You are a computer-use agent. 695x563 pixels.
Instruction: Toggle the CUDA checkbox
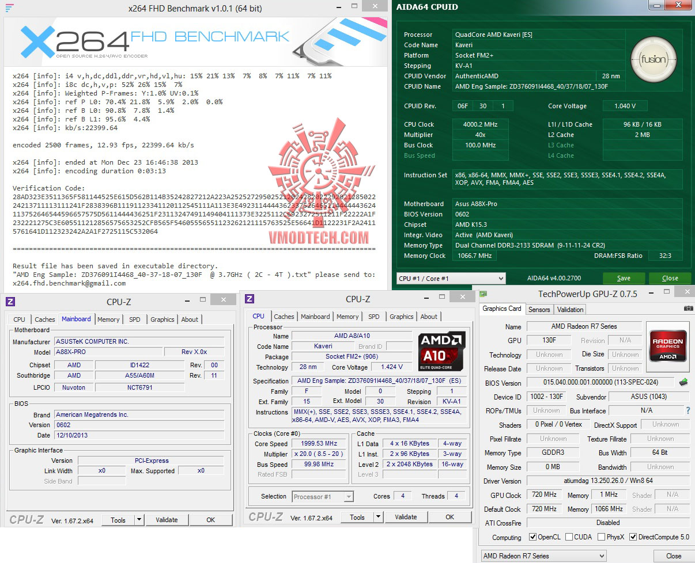[x=569, y=537]
